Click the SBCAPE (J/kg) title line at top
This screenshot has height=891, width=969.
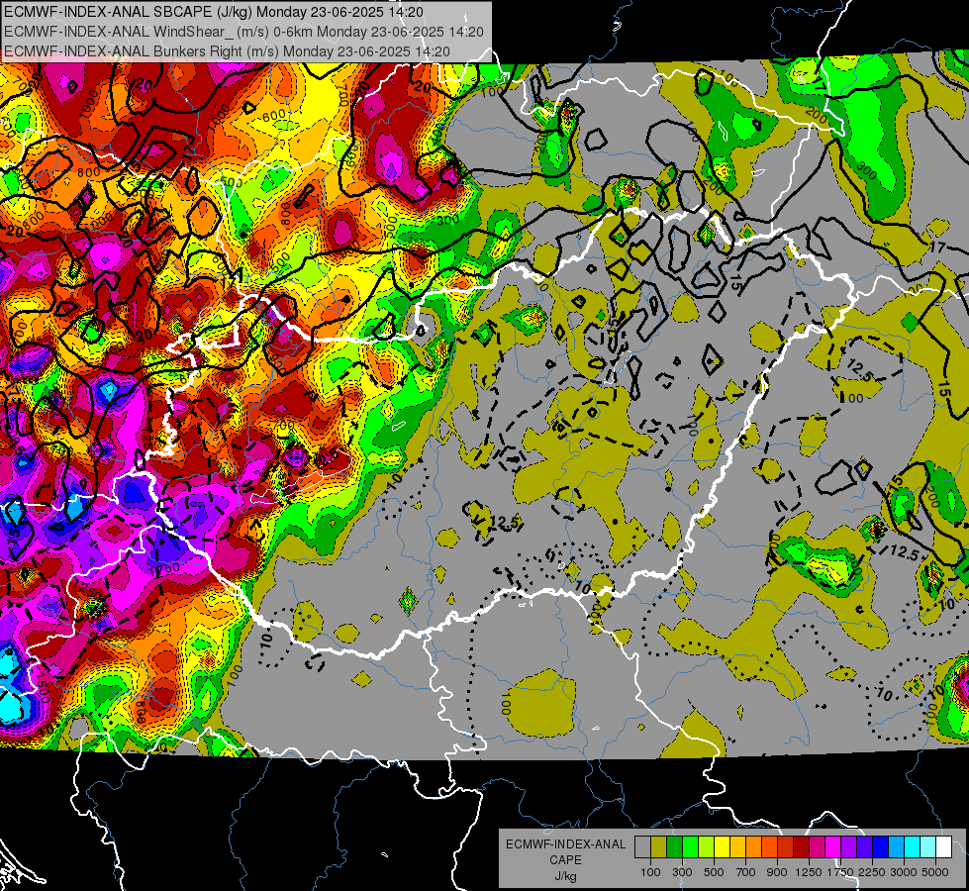(214, 12)
